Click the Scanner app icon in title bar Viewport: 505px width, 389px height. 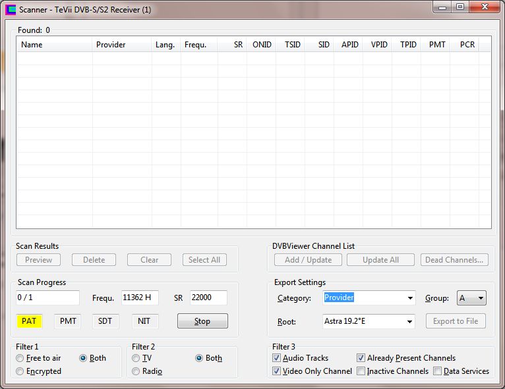pos(10,9)
